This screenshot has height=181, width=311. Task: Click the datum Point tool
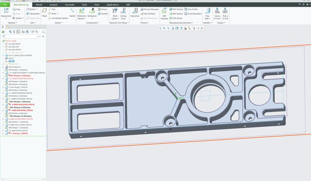click(x=53, y=14)
